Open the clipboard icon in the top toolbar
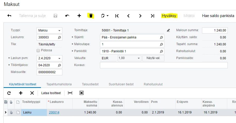The width and height of the screenshot is (236, 123). pos(103,16)
